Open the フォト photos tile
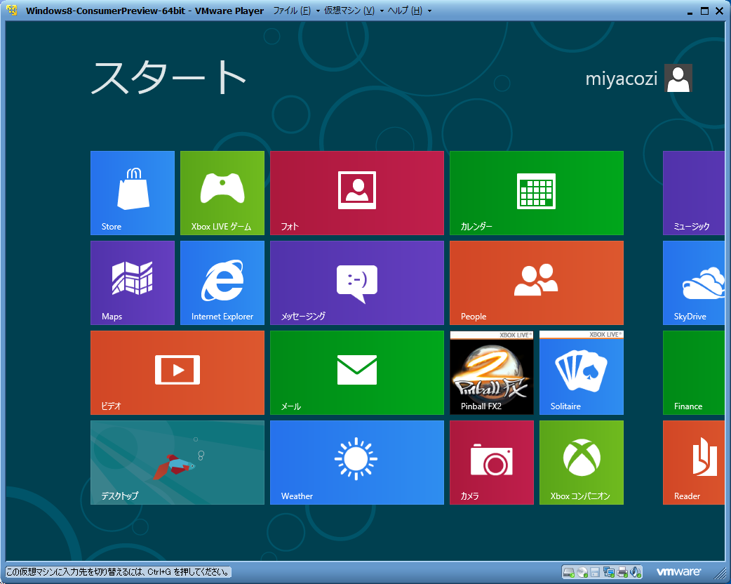731x584 pixels. pos(357,192)
